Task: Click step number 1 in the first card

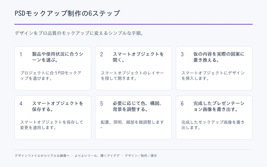Action: click(x=21, y=54)
